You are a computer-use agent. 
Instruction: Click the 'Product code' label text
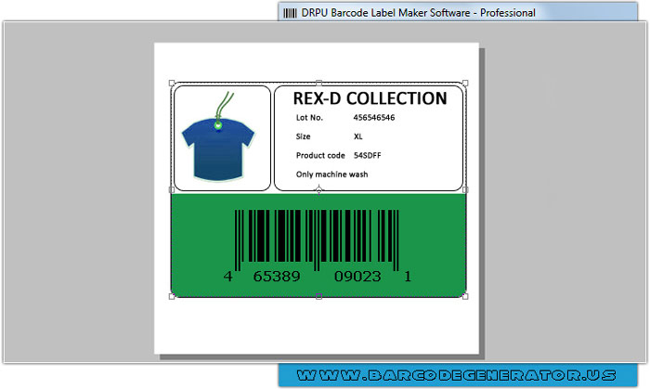click(x=320, y=155)
